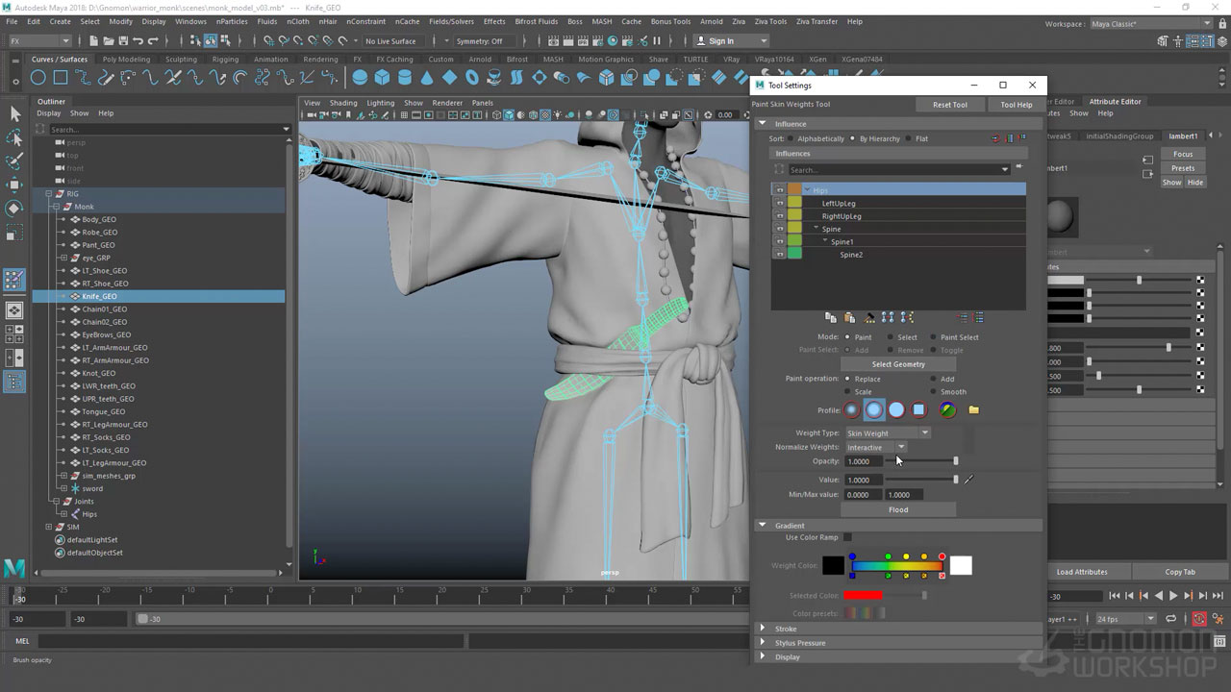Enable the Use Color Ramp checkbox
Image resolution: width=1231 pixels, height=692 pixels.
click(x=847, y=537)
